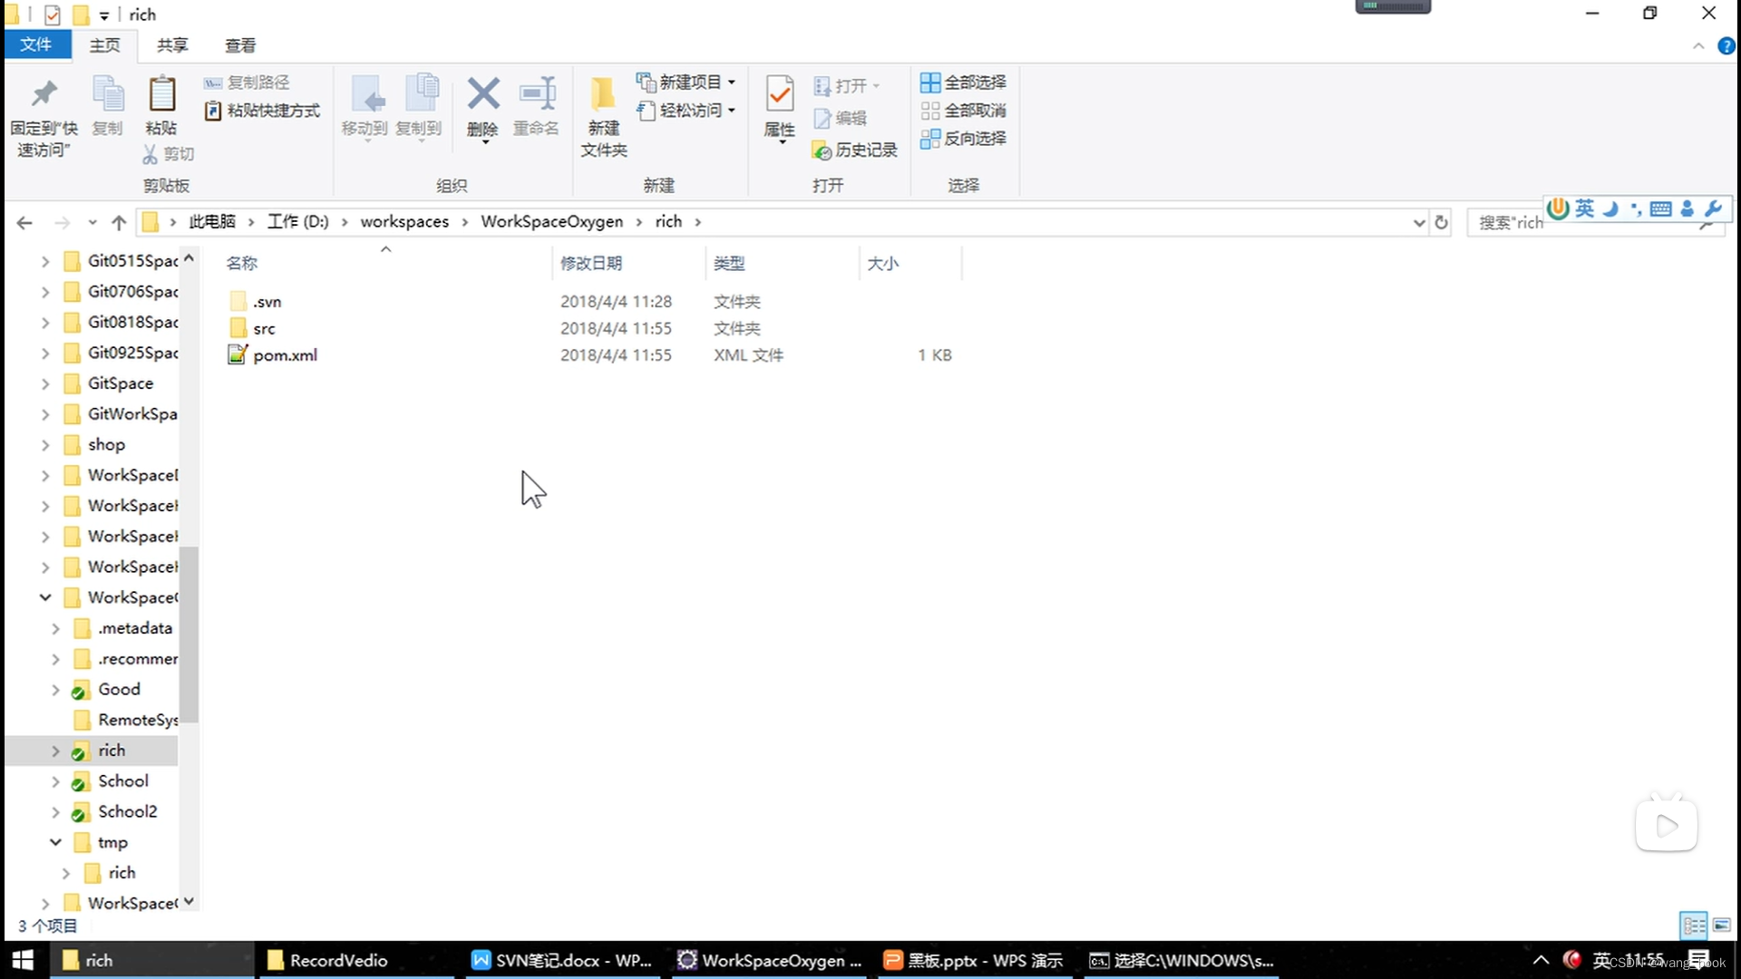
Task: Switch to details view layout
Action: (1693, 926)
